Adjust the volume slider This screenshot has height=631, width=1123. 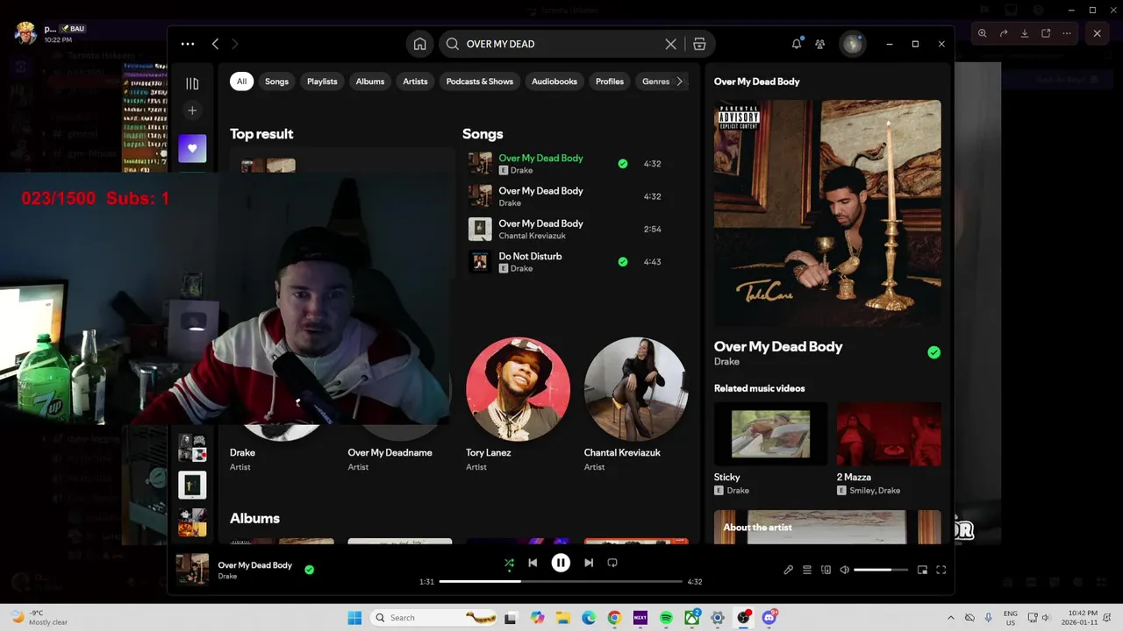click(881, 570)
